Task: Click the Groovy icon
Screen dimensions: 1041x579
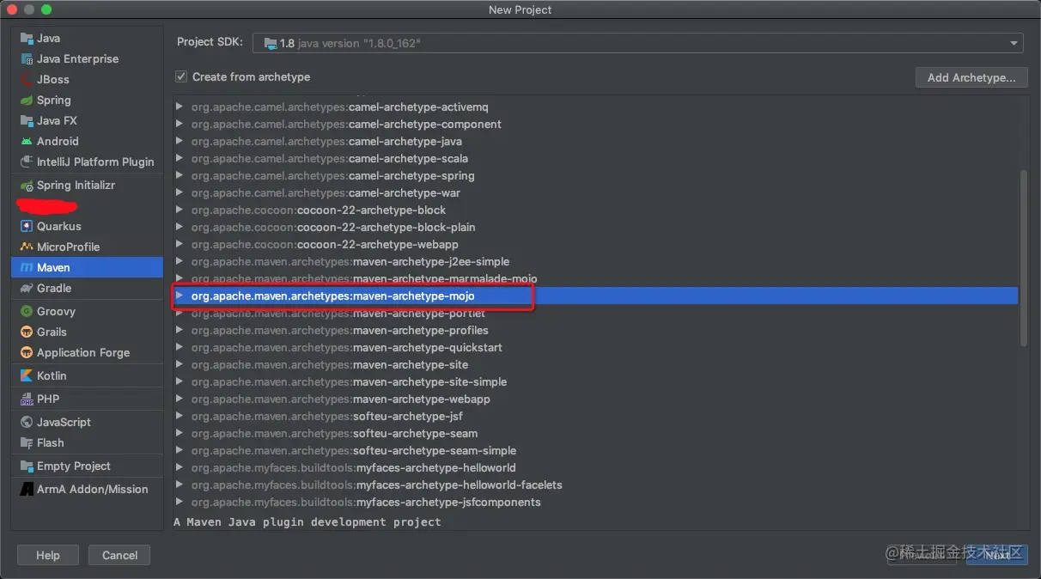Action: click(x=27, y=312)
